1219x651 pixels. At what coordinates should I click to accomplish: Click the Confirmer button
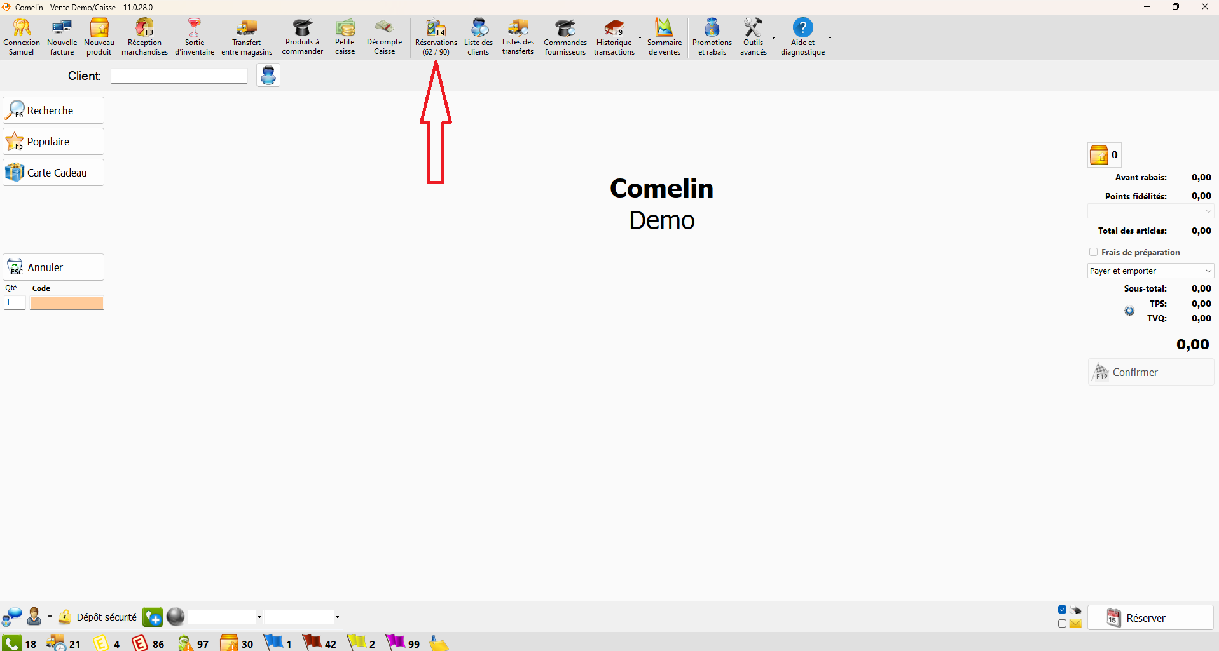(x=1151, y=372)
